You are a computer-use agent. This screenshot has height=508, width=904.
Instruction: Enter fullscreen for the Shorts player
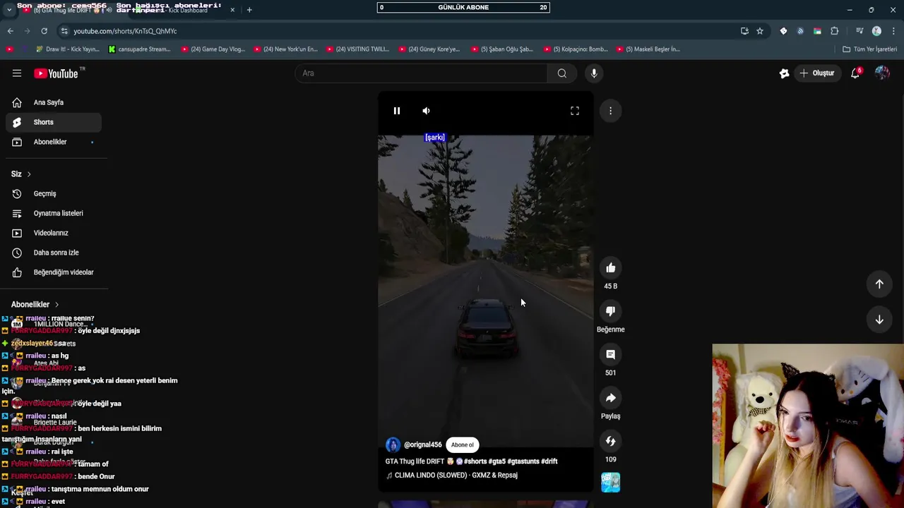click(575, 111)
